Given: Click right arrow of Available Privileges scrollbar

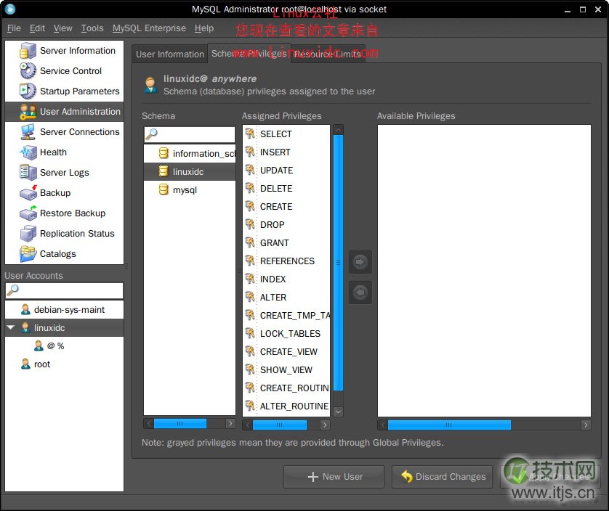Looking at the screenshot, I should [586, 425].
